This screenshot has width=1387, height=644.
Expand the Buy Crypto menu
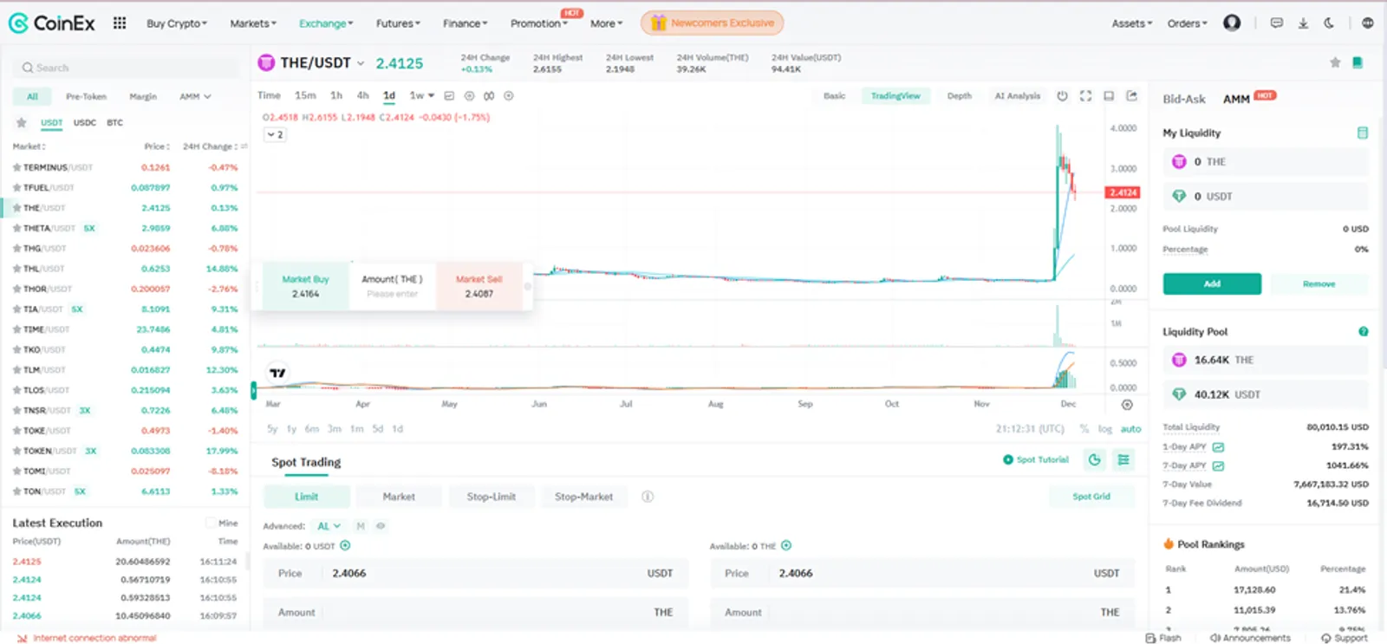(177, 23)
